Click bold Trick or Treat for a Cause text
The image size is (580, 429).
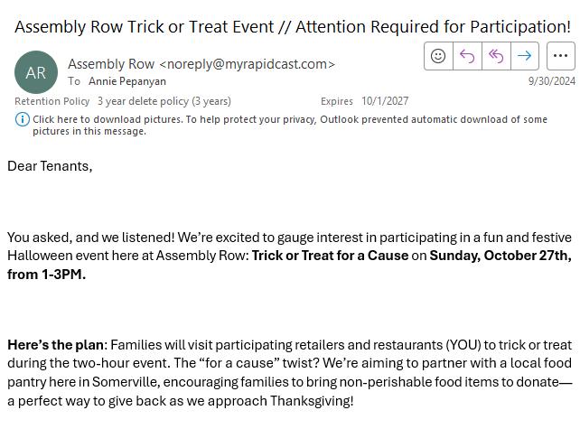coord(330,256)
